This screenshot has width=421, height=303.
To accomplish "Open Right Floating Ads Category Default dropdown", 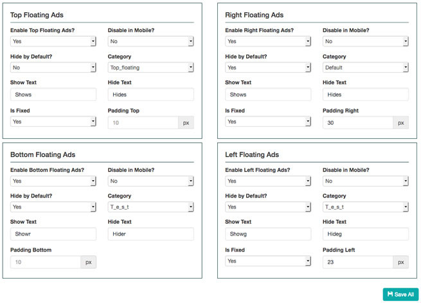I will pos(366,68).
